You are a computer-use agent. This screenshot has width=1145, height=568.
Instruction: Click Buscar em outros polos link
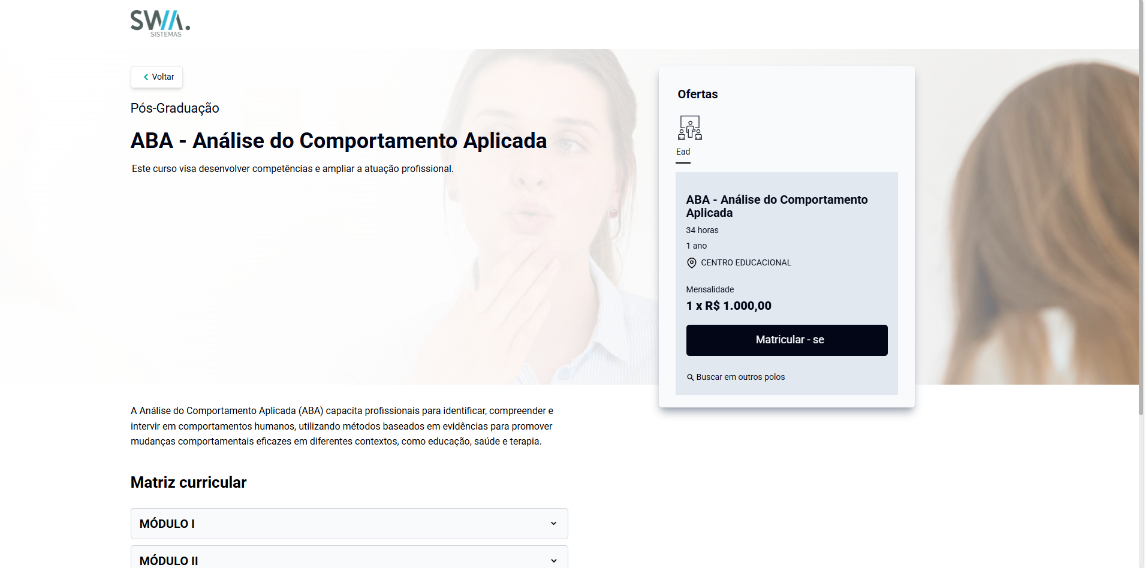click(x=740, y=377)
